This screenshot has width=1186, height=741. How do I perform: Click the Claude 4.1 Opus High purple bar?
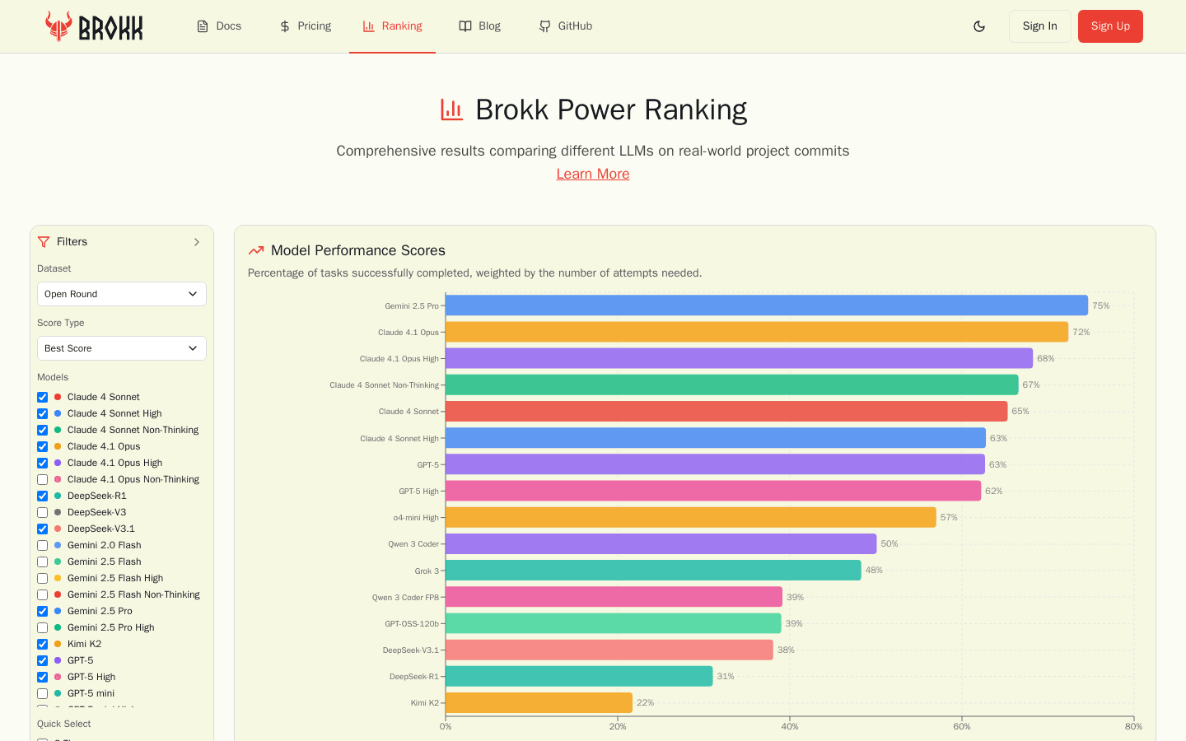[739, 358]
